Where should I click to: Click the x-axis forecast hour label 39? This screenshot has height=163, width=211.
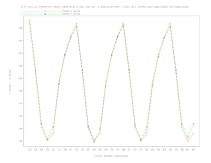click(106, 150)
